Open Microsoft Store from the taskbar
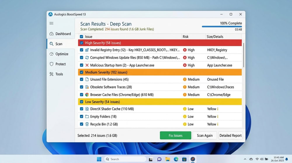Viewport: 292px width, 163px height. (x=184, y=159)
